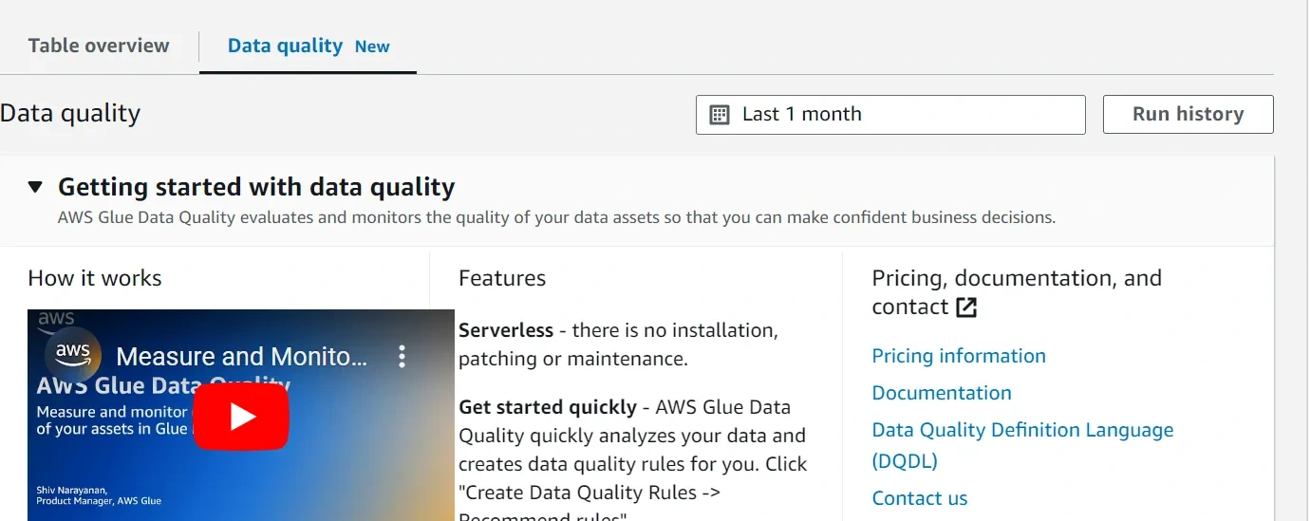
Task: Select the Data quality tab
Action: pyautogui.click(x=285, y=46)
